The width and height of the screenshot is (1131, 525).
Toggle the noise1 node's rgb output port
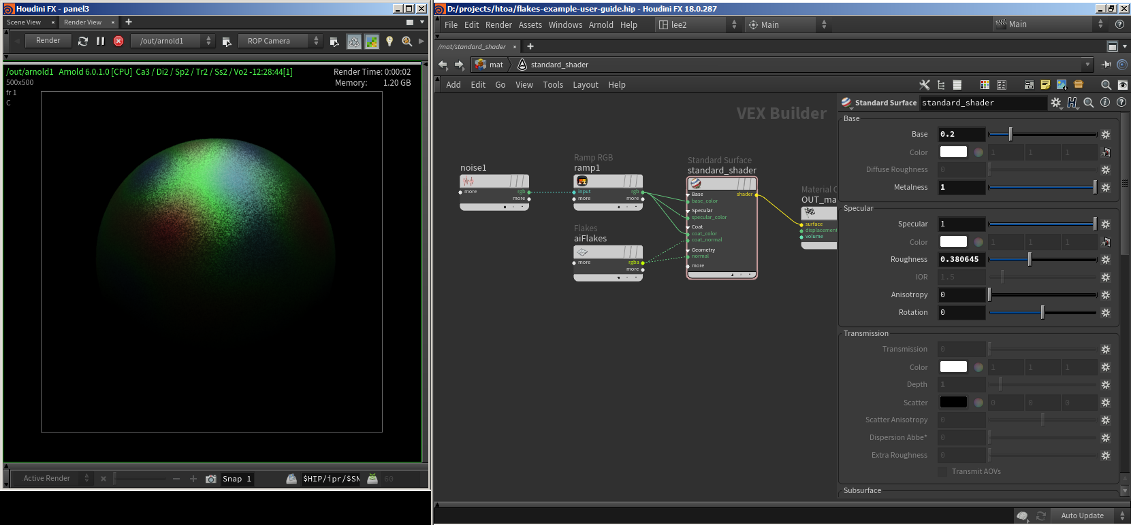coord(529,192)
